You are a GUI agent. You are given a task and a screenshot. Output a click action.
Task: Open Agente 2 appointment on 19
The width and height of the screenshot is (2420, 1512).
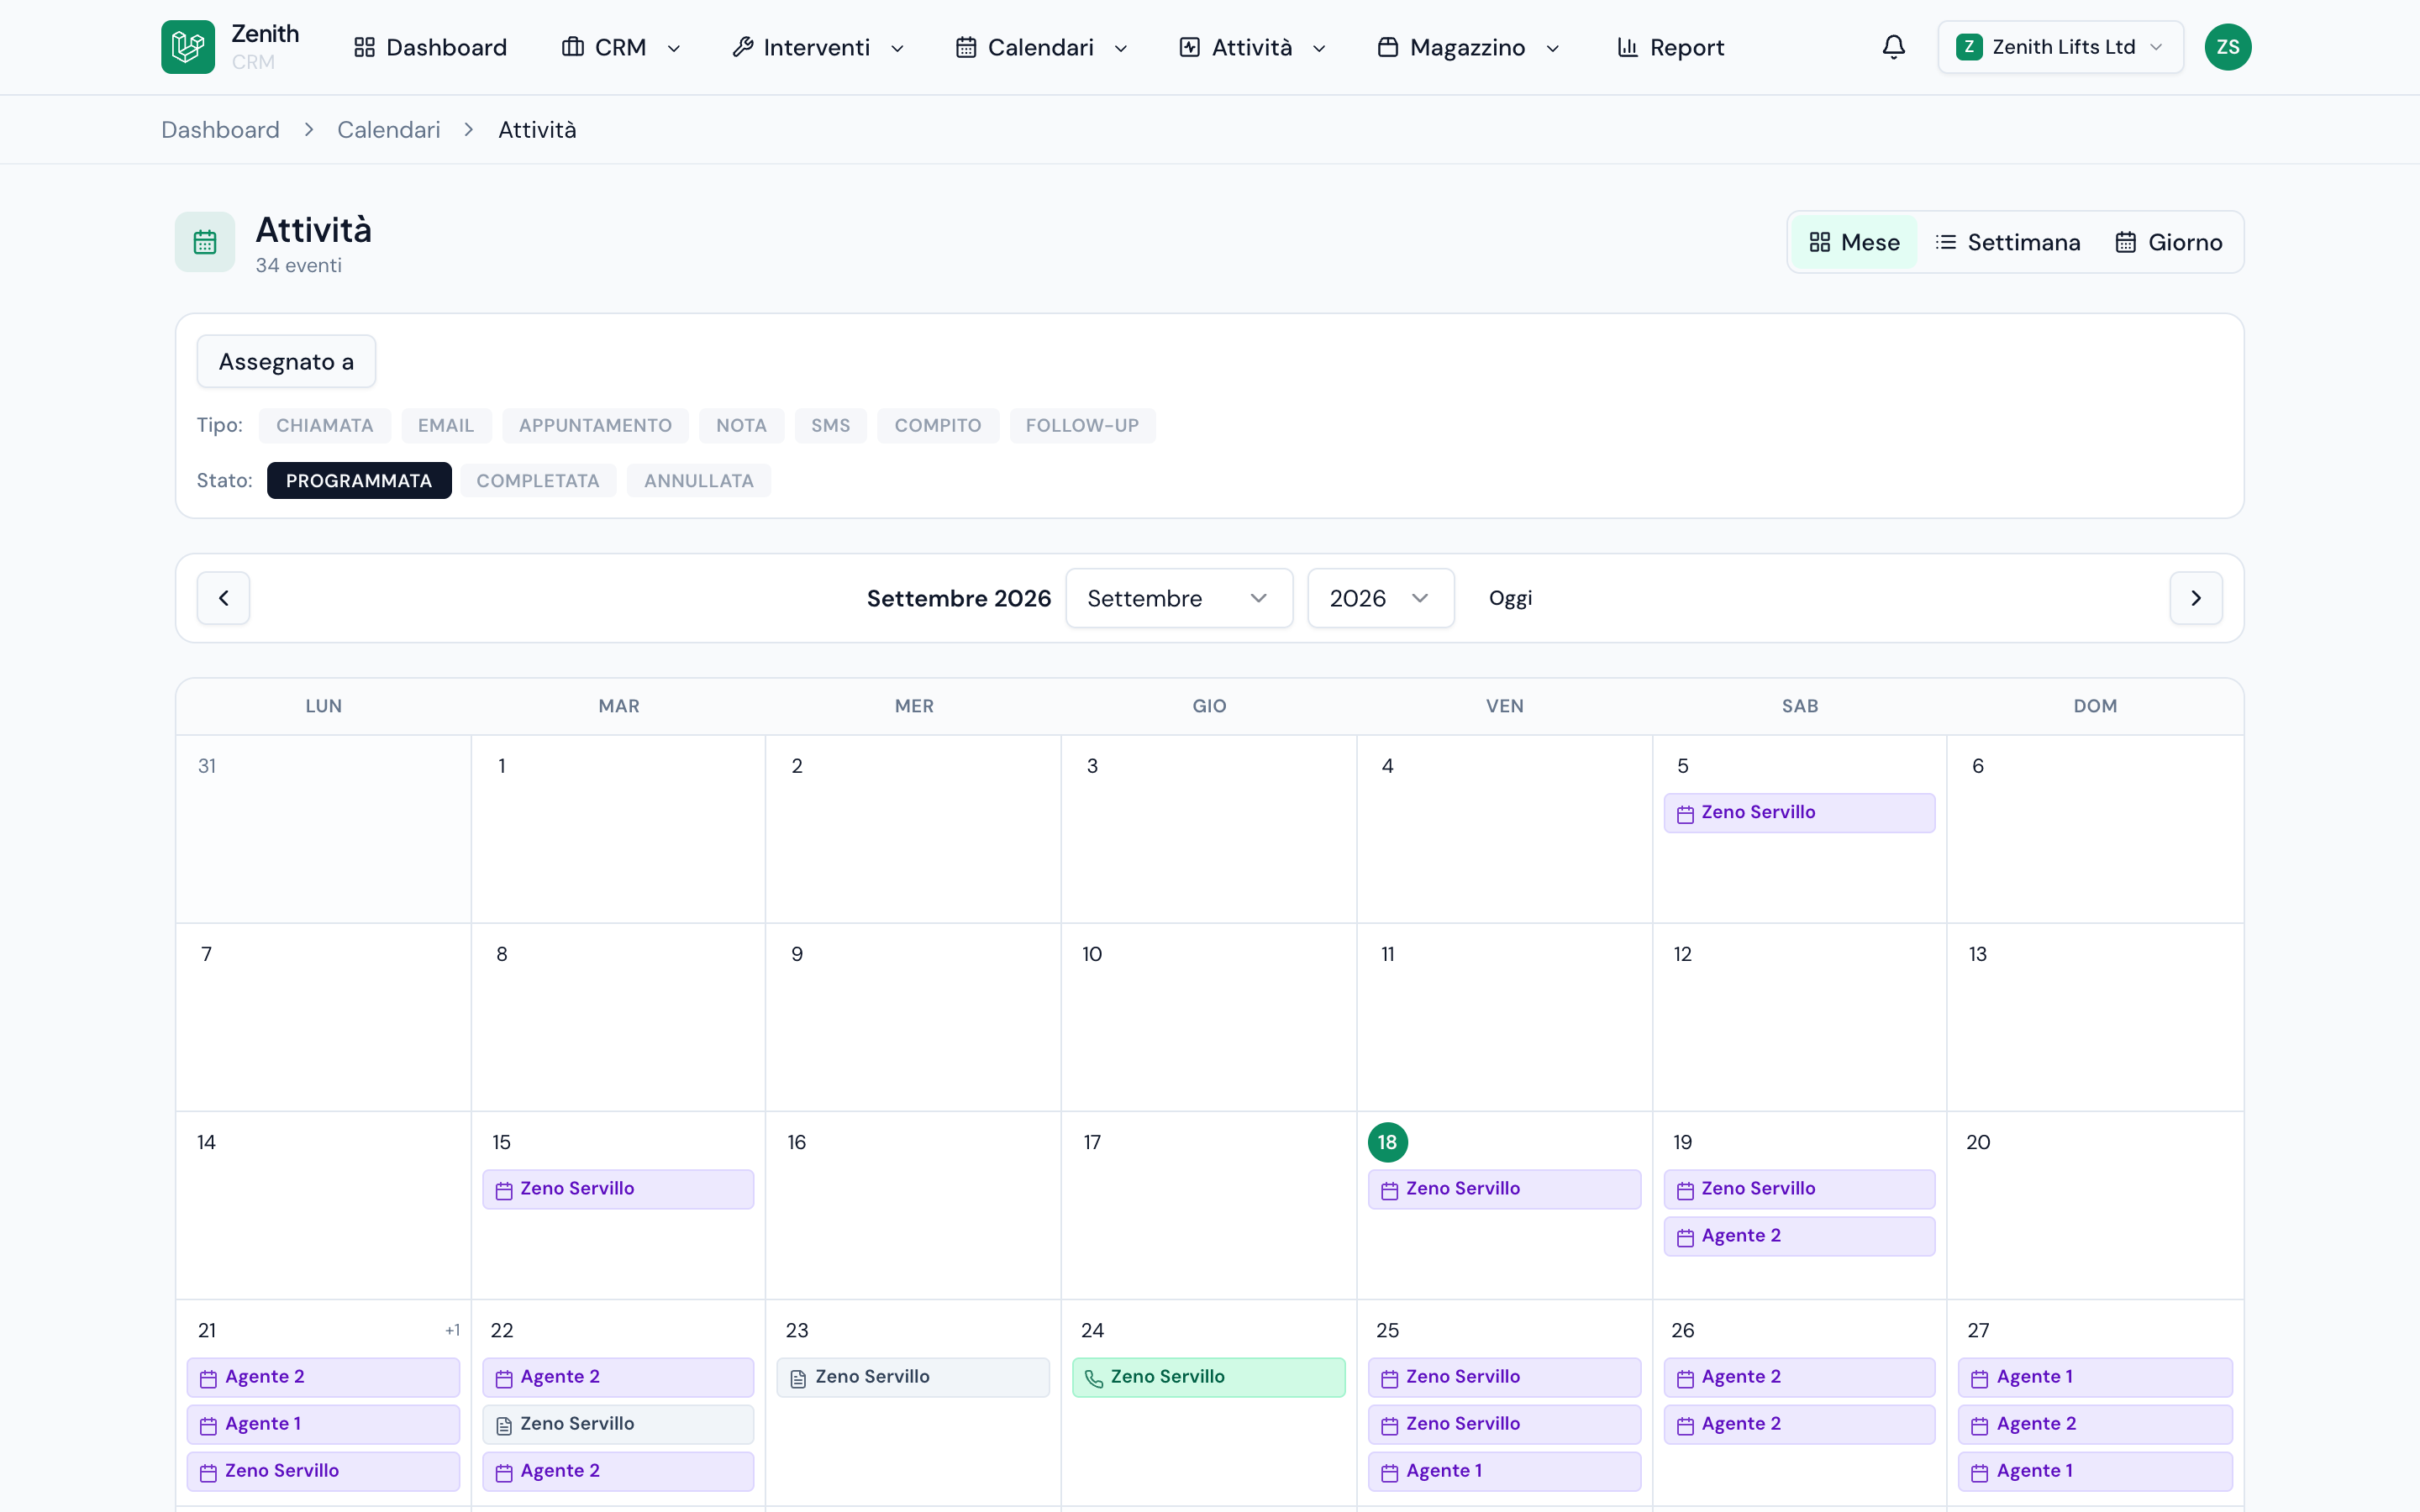click(1799, 1236)
